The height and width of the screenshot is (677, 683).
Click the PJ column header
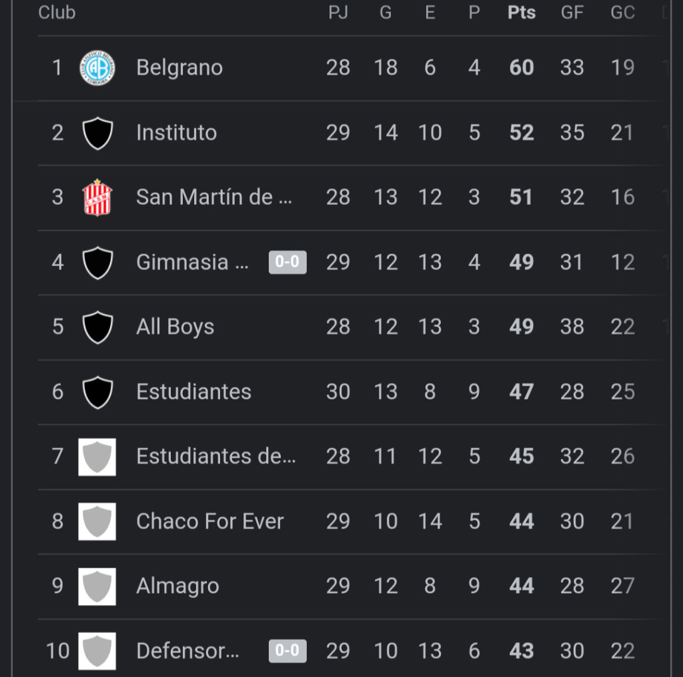338,13
